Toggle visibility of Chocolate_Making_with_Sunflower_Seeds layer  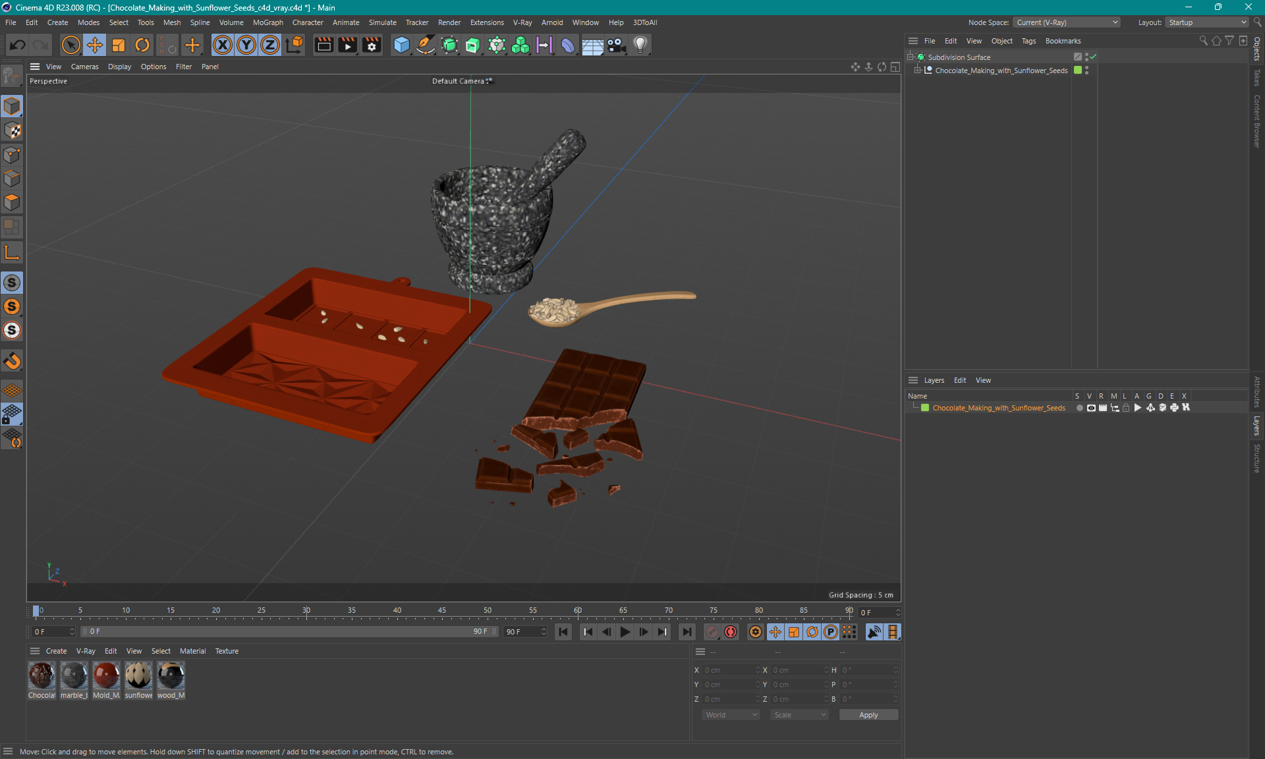1090,408
